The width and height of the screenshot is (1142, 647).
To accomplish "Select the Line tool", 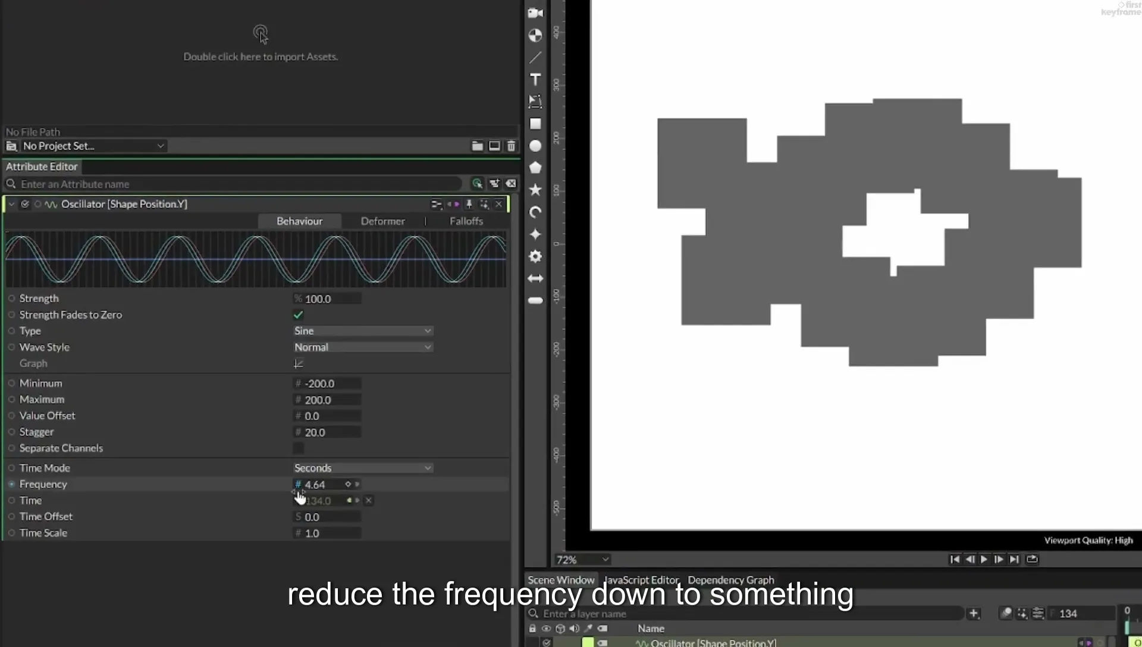I will (535, 57).
